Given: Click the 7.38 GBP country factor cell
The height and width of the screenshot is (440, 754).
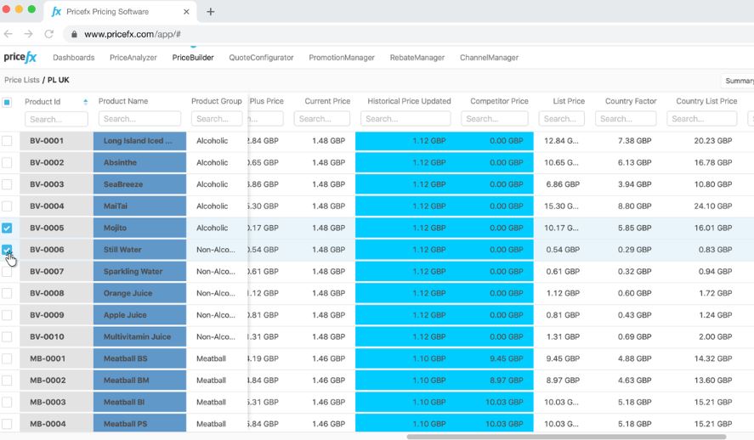Looking at the screenshot, I should (635, 141).
